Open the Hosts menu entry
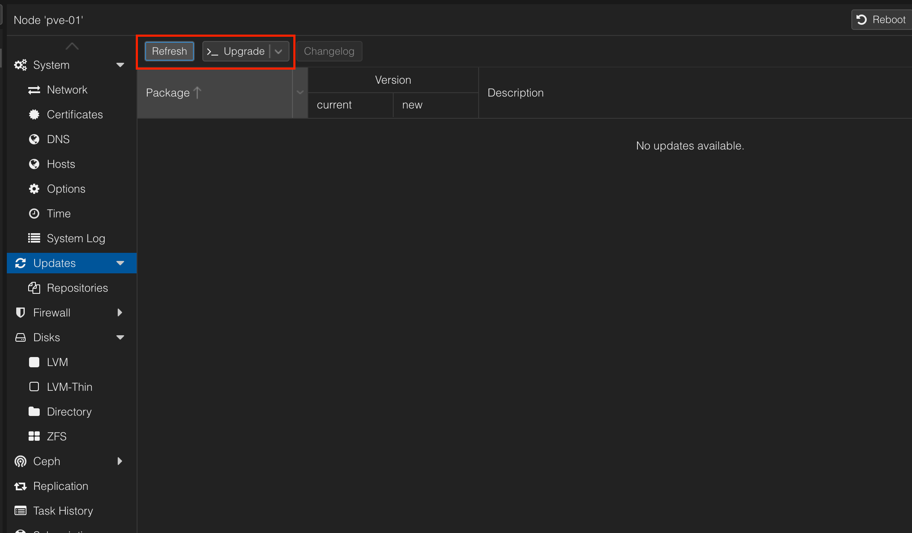The height and width of the screenshot is (533, 912). [x=61, y=164]
